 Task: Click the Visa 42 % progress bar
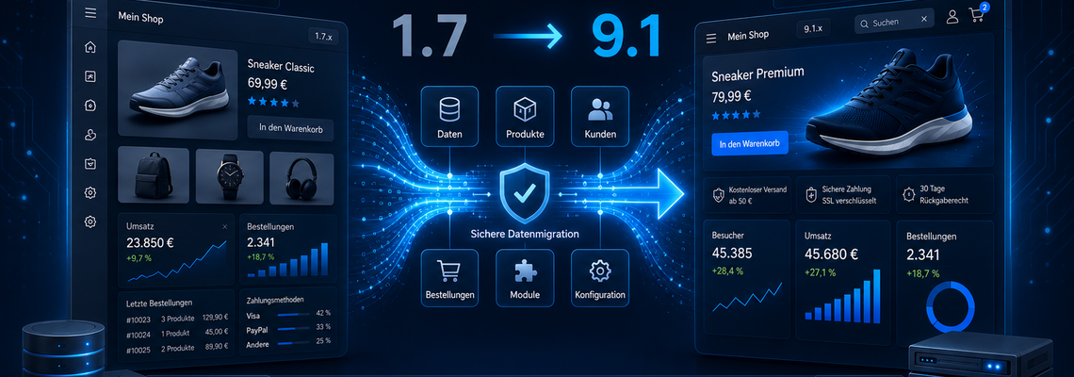tap(294, 315)
